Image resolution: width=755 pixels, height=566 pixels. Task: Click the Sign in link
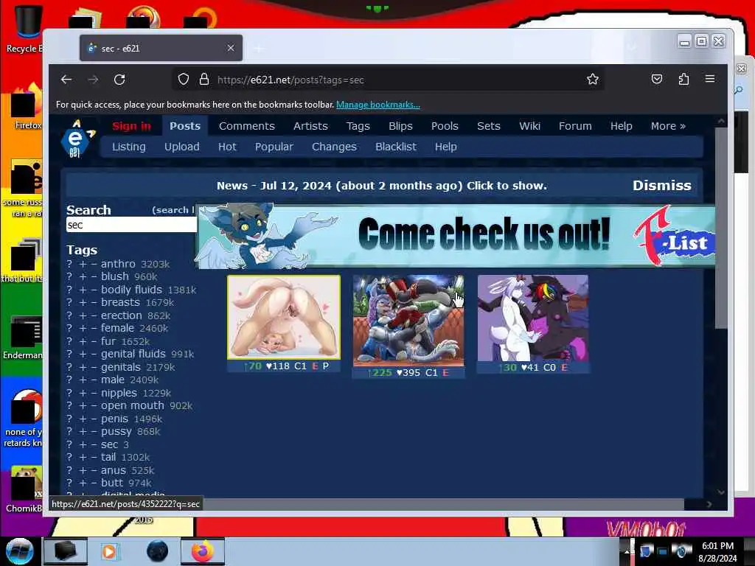pos(131,126)
